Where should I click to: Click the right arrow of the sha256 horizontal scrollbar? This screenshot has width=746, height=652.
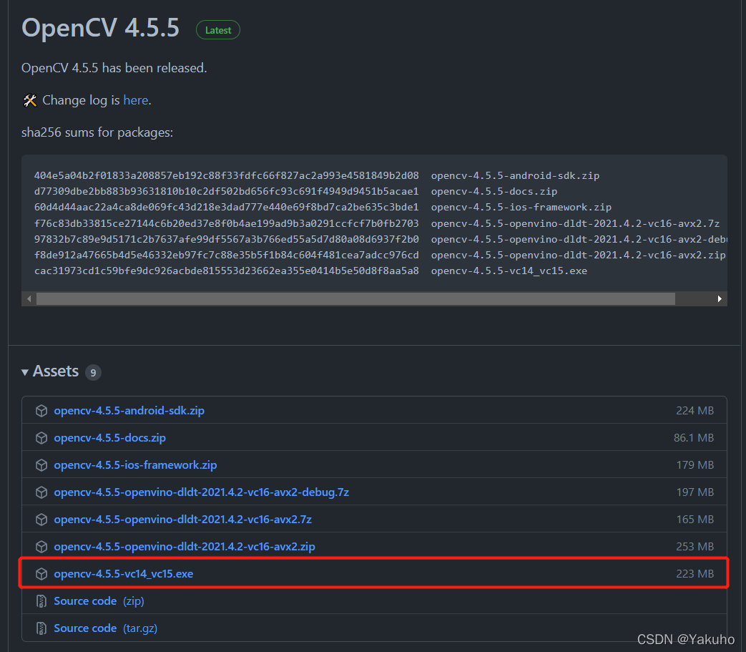720,298
